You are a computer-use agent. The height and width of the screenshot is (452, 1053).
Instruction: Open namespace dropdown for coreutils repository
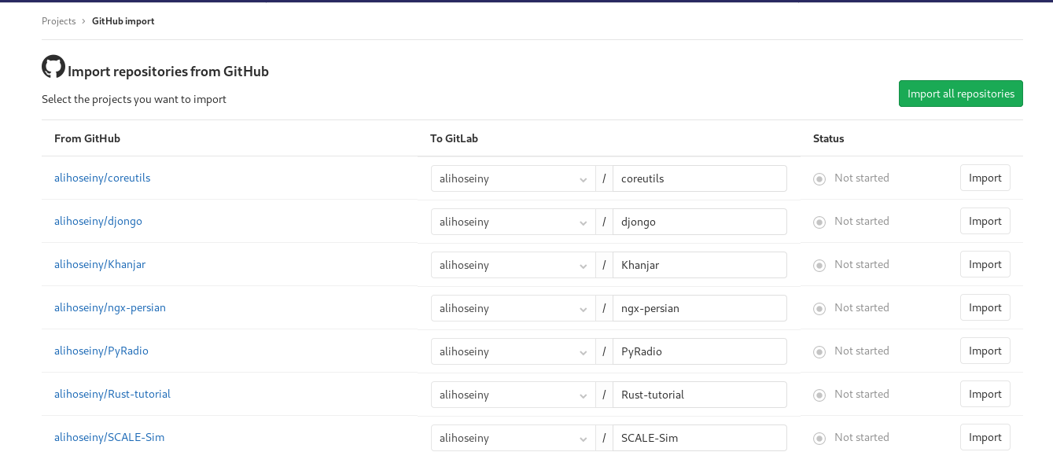tap(514, 178)
